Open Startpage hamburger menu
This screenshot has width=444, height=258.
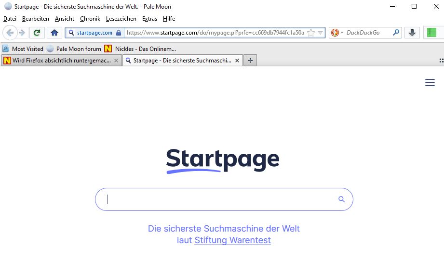click(430, 83)
